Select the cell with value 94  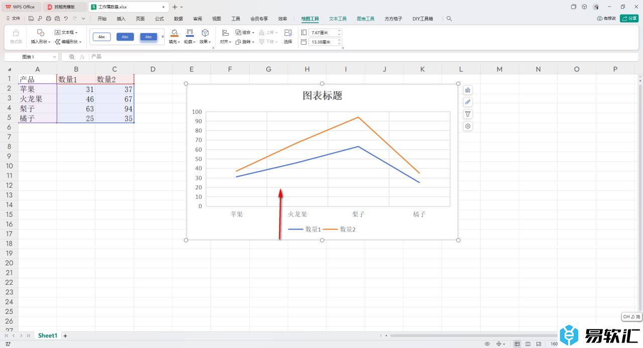(115, 108)
